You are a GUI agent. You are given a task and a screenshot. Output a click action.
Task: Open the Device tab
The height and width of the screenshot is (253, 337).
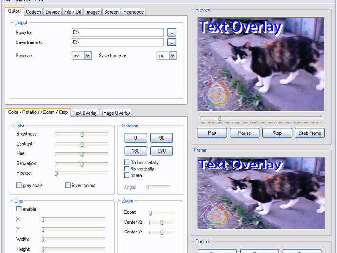[x=52, y=12]
